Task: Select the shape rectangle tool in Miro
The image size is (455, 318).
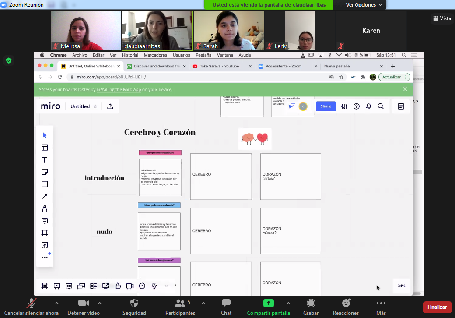Action: point(44,184)
